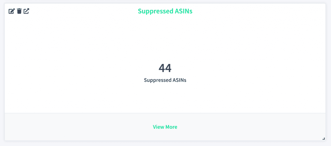Tap the pencil-and-square edit icon
This screenshot has width=331, height=146.
pyautogui.click(x=12, y=11)
